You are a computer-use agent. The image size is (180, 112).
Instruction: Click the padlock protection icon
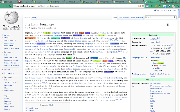click(x=168, y=24)
